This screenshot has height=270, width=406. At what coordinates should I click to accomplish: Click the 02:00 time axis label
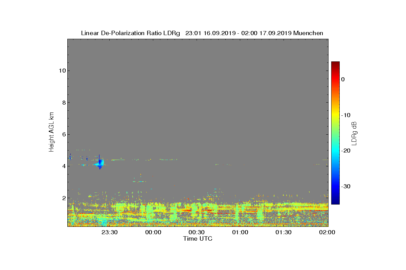tap(327, 232)
